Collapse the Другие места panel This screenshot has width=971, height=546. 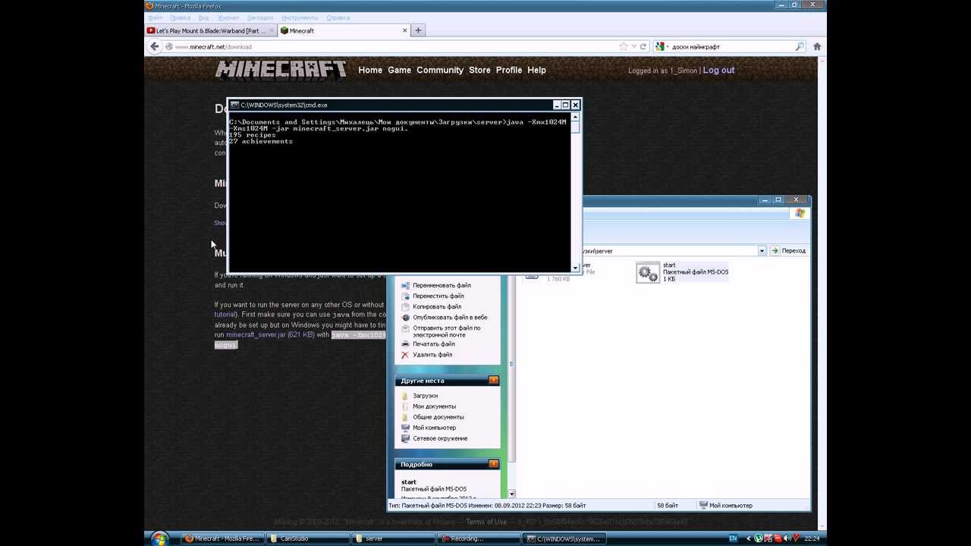point(494,380)
